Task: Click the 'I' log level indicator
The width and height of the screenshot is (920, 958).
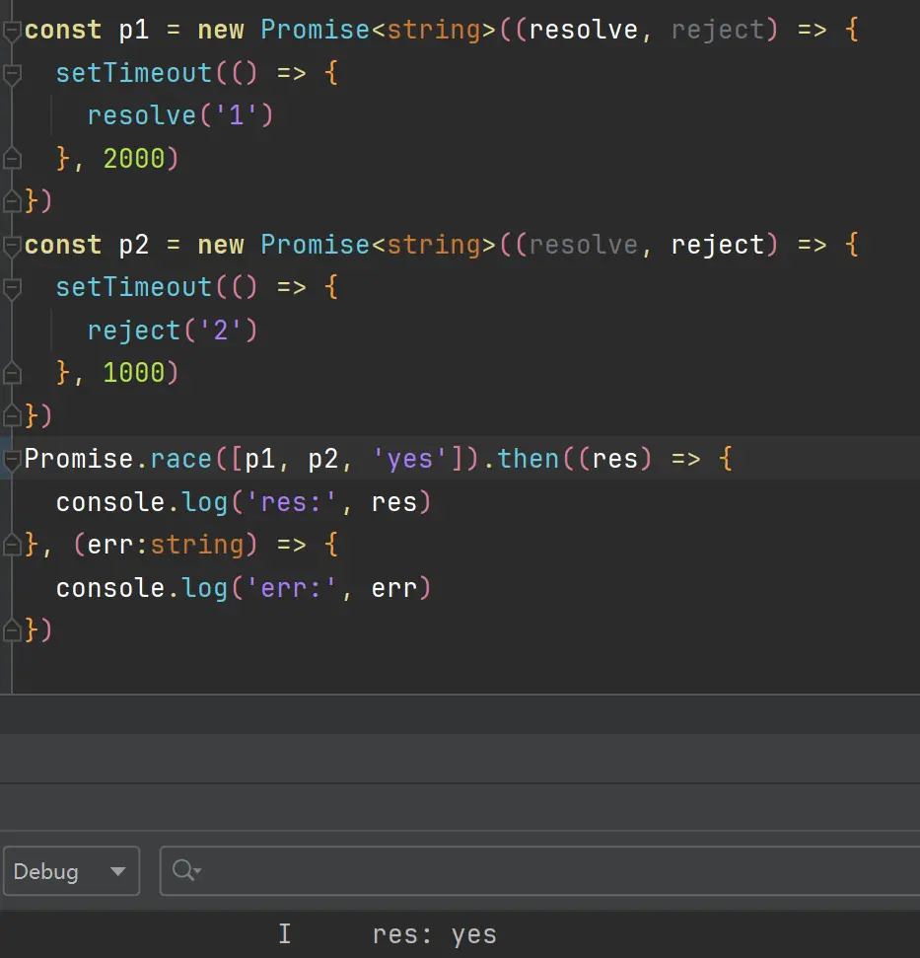Action: click(x=284, y=934)
